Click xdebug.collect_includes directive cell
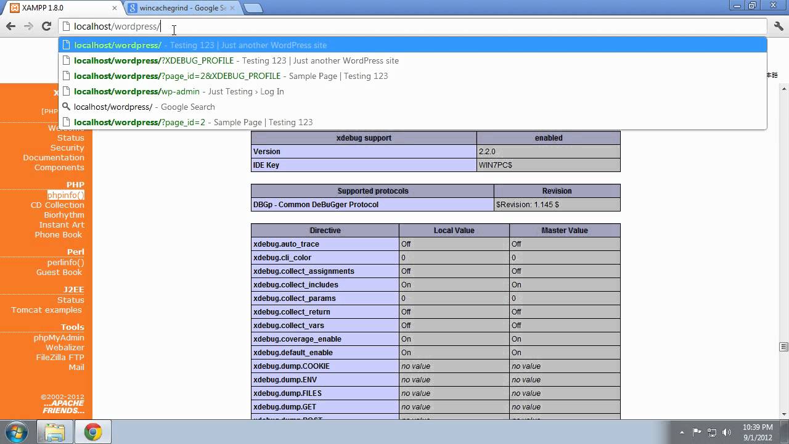789x444 pixels. 325,285
